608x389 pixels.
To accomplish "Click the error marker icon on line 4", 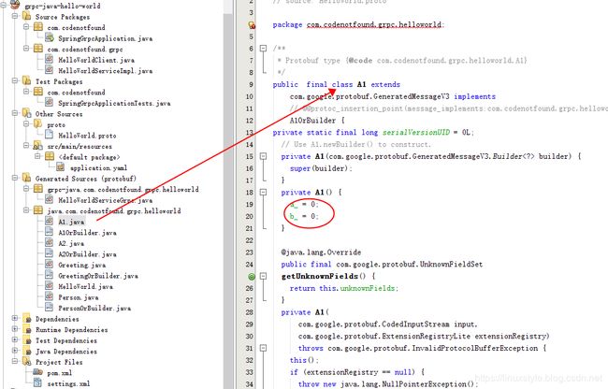I will (252, 25).
